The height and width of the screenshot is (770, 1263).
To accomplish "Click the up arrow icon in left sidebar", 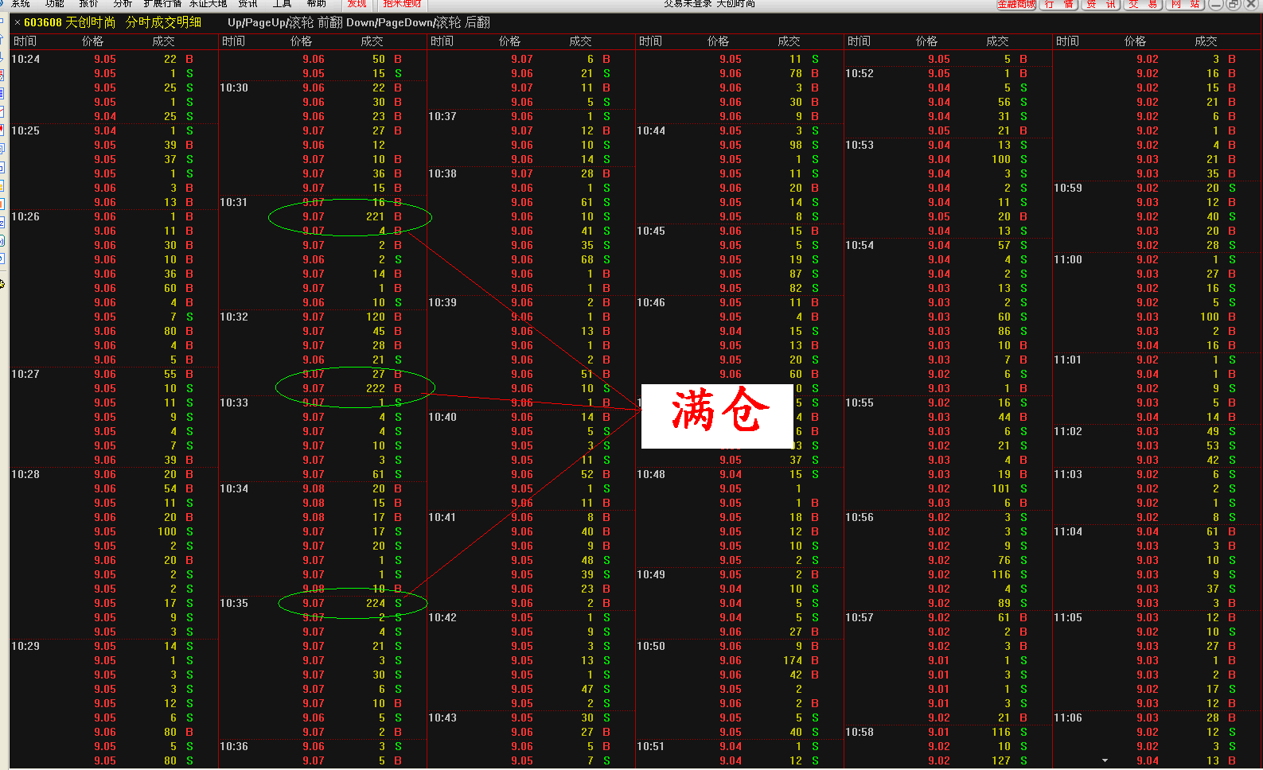I will click(x=2, y=40).
